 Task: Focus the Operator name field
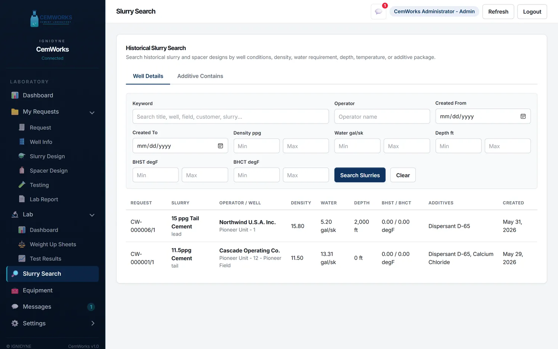[x=382, y=116]
